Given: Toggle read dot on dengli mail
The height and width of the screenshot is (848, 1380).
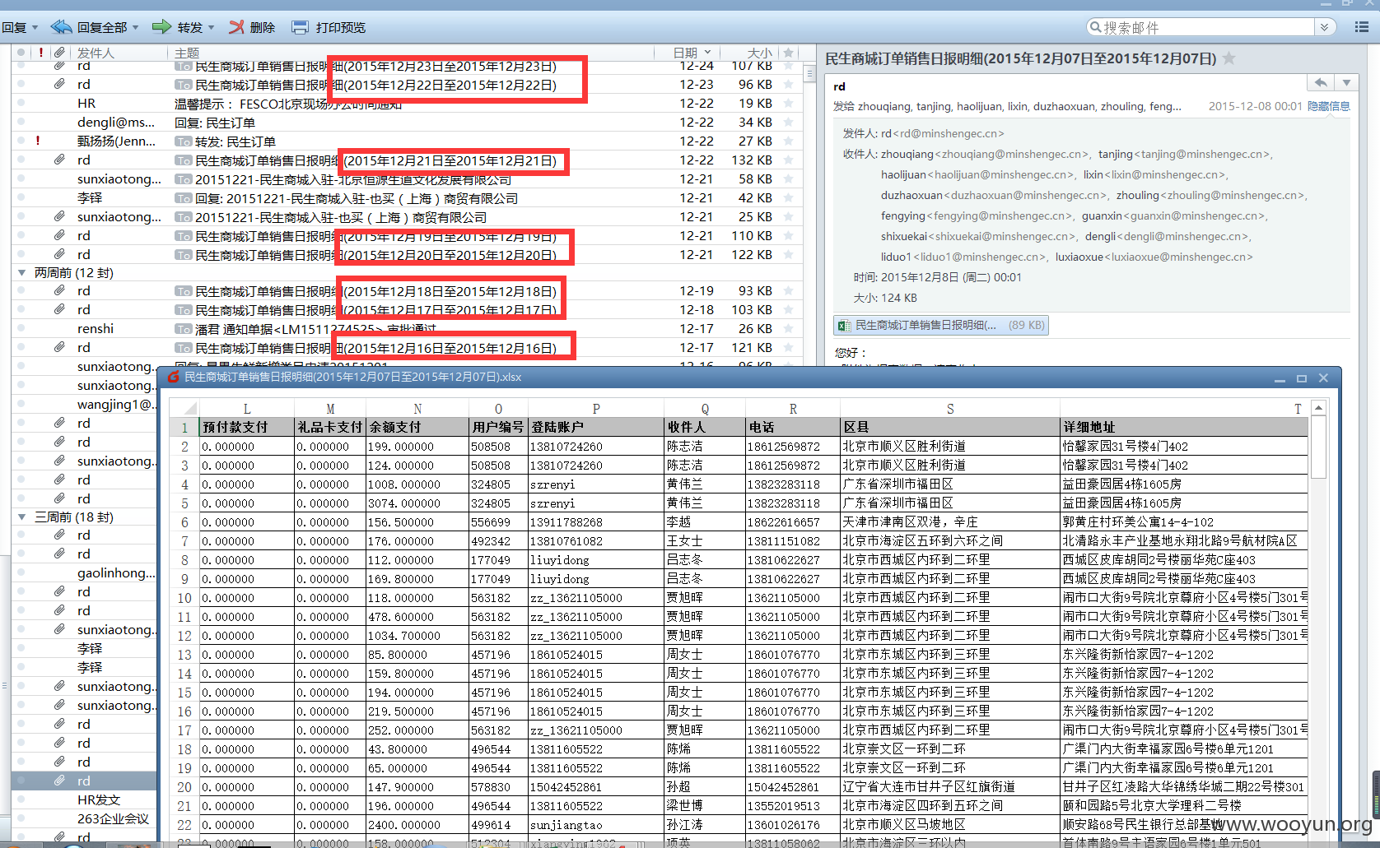Looking at the screenshot, I should coord(21,122).
